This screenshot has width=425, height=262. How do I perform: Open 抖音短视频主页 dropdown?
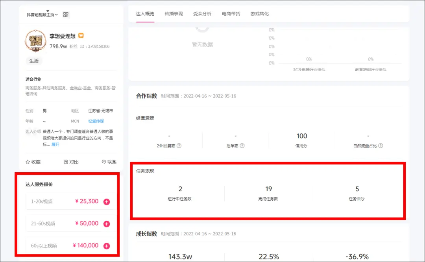[42, 15]
